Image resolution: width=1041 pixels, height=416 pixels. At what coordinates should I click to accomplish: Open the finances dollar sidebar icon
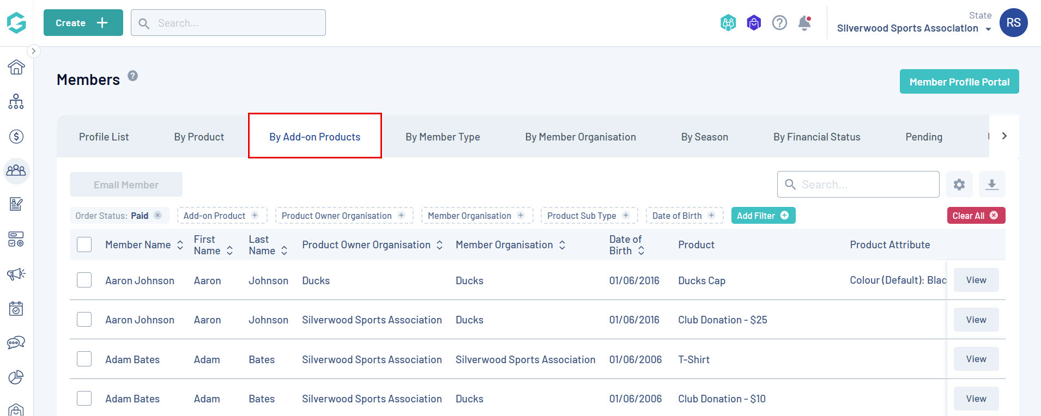(16, 137)
